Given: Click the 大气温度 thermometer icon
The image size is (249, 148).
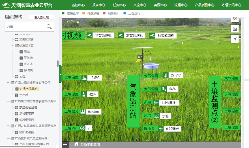Looking at the screenshot, I should tap(165, 76).
